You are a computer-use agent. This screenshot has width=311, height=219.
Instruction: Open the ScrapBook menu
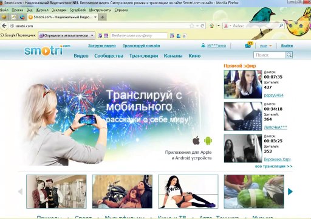[x=78, y=10]
